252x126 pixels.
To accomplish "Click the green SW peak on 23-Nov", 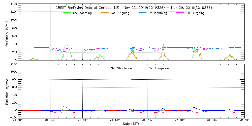I will 67,45.
